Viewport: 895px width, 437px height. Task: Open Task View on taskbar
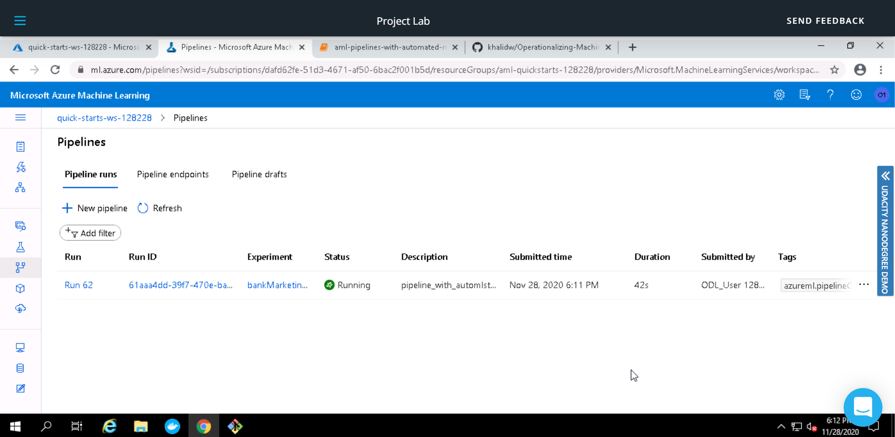coord(77,426)
